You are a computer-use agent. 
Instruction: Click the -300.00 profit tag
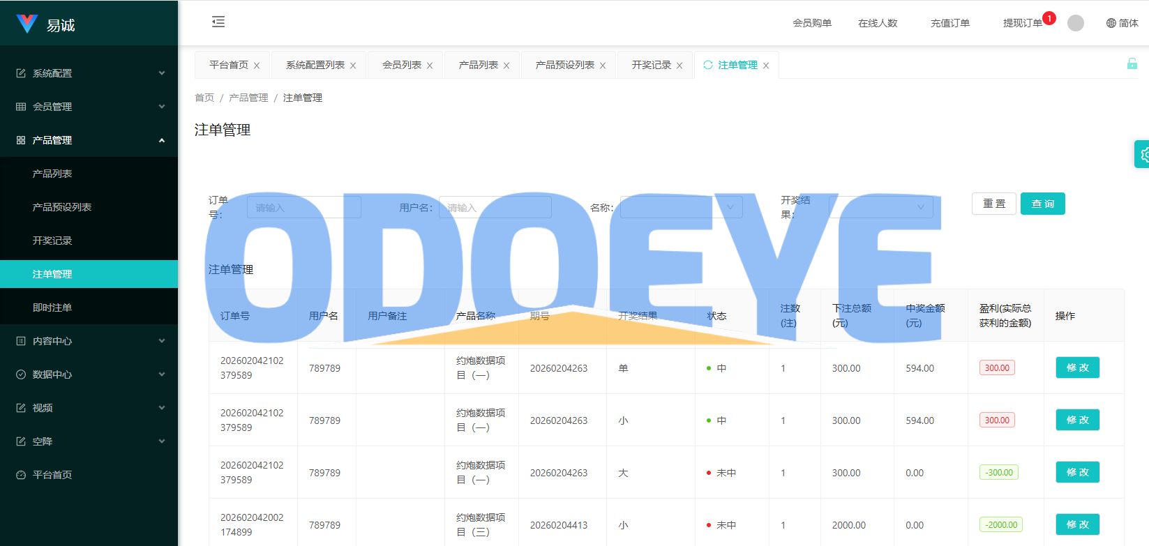point(999,472)
